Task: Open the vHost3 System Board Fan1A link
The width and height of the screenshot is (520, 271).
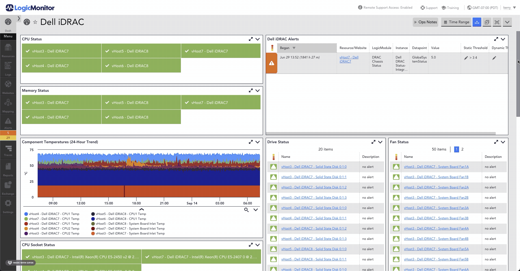Action: [x=436, y=167]
